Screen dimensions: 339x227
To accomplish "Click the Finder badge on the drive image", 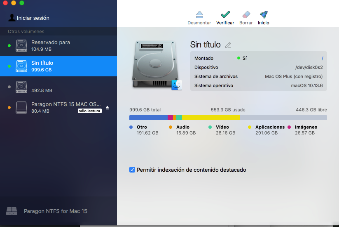I will pyautogui.click(x=177, y=85).
